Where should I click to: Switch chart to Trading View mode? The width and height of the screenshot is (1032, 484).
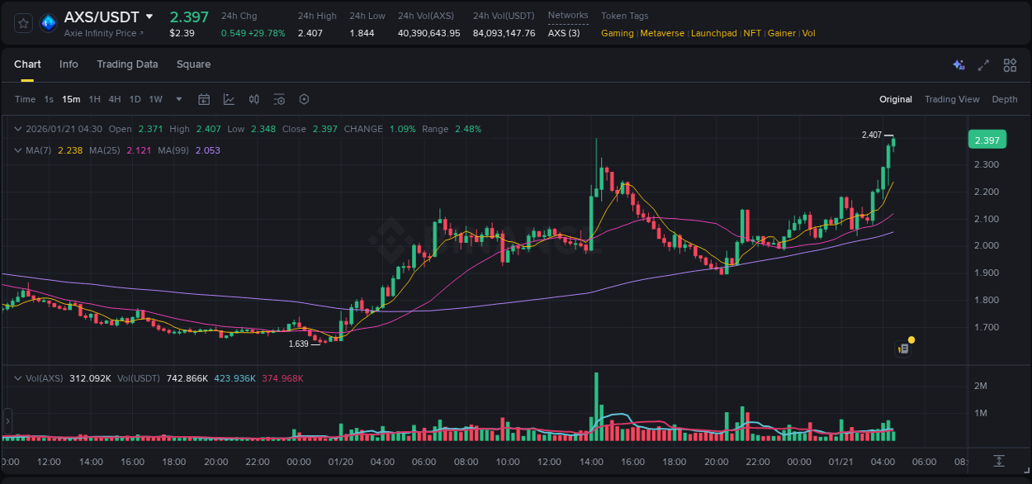click(x=952, y=99)
